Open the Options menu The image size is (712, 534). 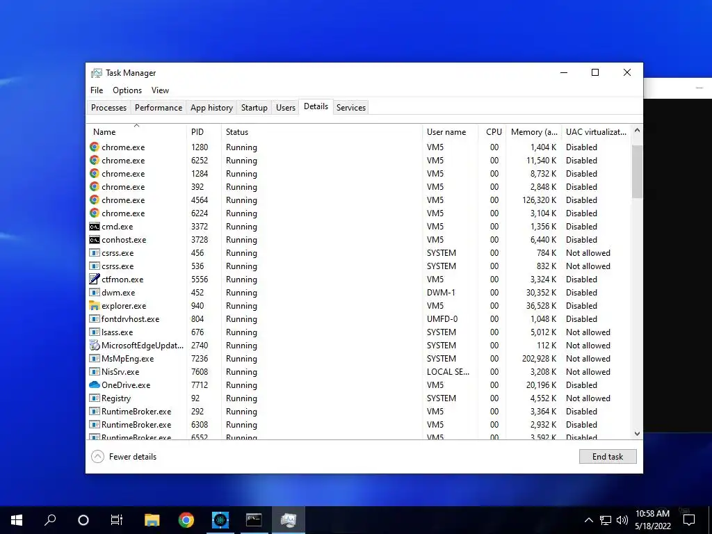pos(127,90)
